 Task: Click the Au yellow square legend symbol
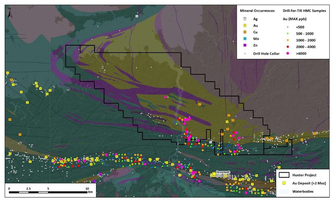(245, 25)
